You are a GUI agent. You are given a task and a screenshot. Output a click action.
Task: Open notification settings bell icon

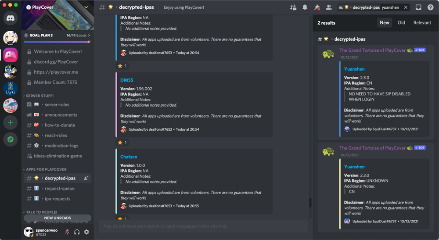(x=305, y=7)
